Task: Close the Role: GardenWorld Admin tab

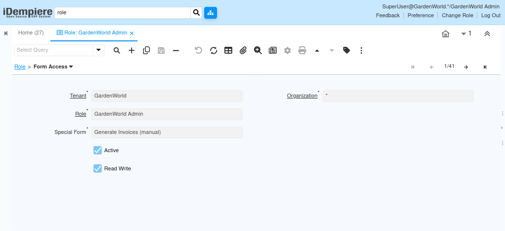Action: point(132,33)
